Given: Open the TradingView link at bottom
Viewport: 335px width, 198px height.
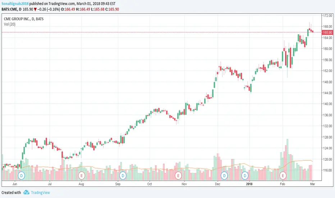Looking at the screenshot, I should point(40,193).
